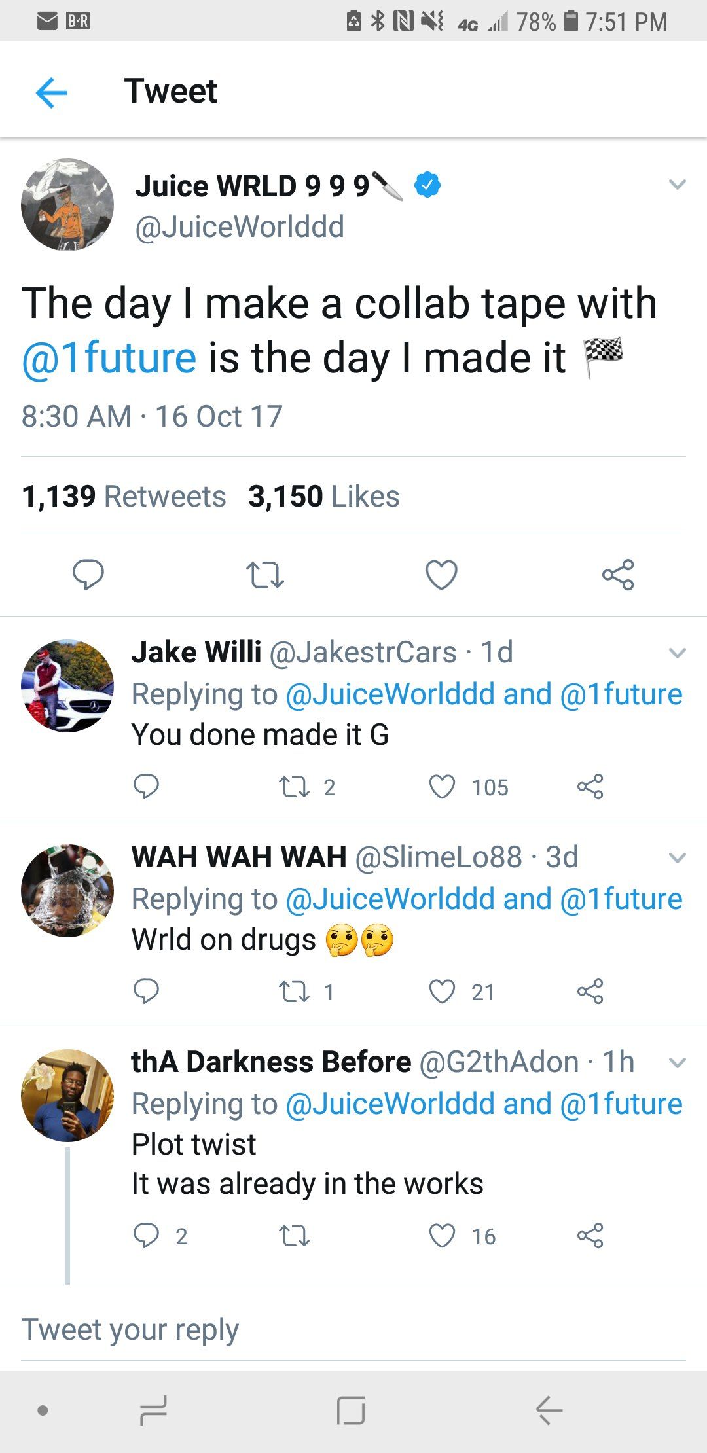The image size is (707, 1453).
Task: Open the chevron on SlimeLo88's reply
Action: coord(677,857)
